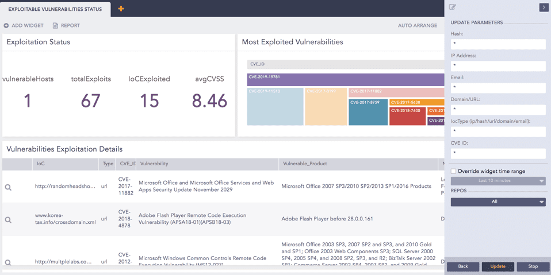The image size is (551, 275).
Task: Click magnifier icon for randomheadsho row
Action: pos(8,188)
